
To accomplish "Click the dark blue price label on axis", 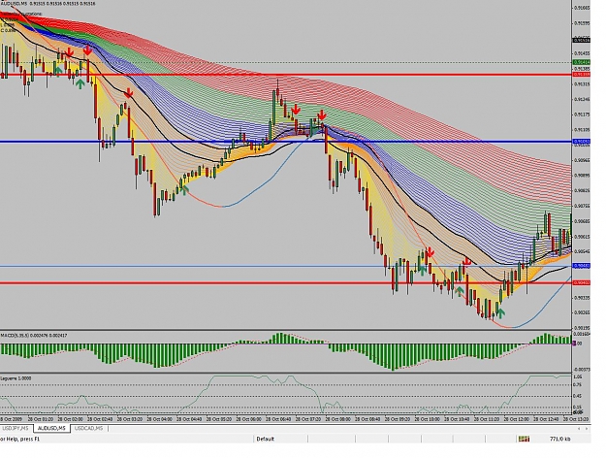I will pyautogui.click(x=581, y=142).
